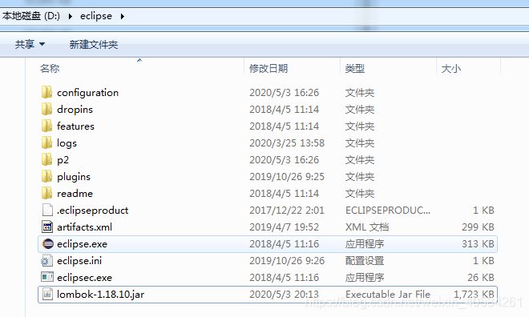Screen dimensions: 529x317
Task: Click the Executable Jar File type cell
Action: click(x=388, y=295)
